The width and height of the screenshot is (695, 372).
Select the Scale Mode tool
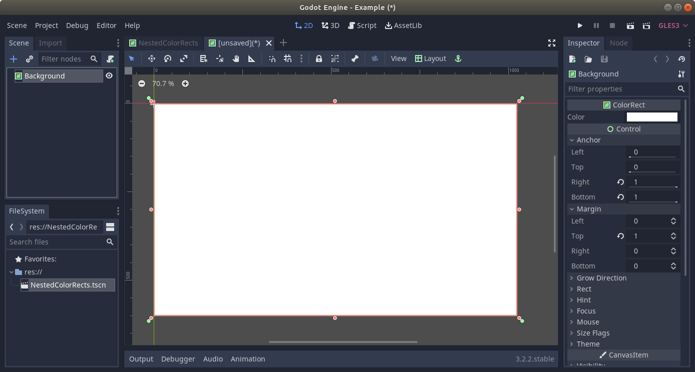(x=184, y=58)
